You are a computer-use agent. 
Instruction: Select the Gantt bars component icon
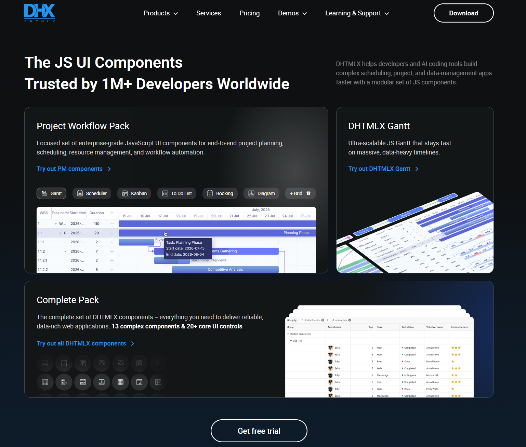[x=64, y=382]
